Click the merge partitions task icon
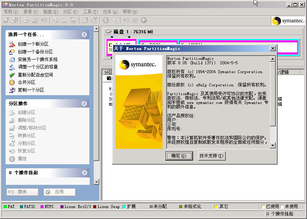This screenshot has width=307, height=219. [x=12, y=82]
